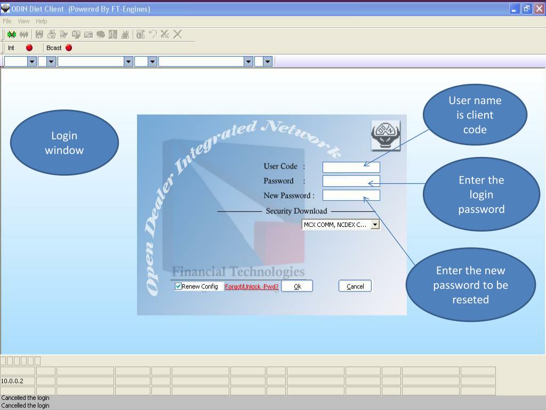Image resolution: width=546 pixels, height=410 pixels.
Task: Open the View menu
Action: (23, 21)
